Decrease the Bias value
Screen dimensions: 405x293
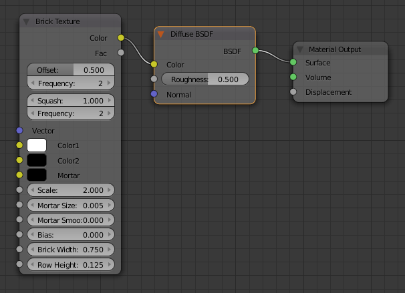point(33,234)
